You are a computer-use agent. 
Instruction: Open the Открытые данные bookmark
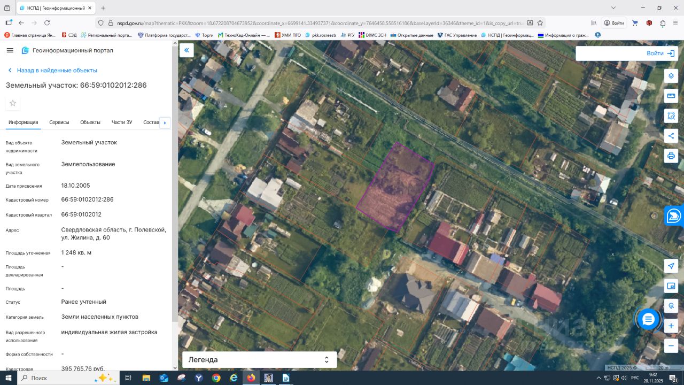point(411,35)
